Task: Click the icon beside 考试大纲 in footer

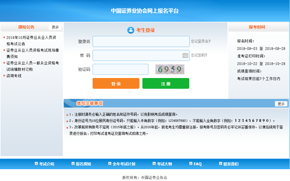Action: click(x=154, y=164)
